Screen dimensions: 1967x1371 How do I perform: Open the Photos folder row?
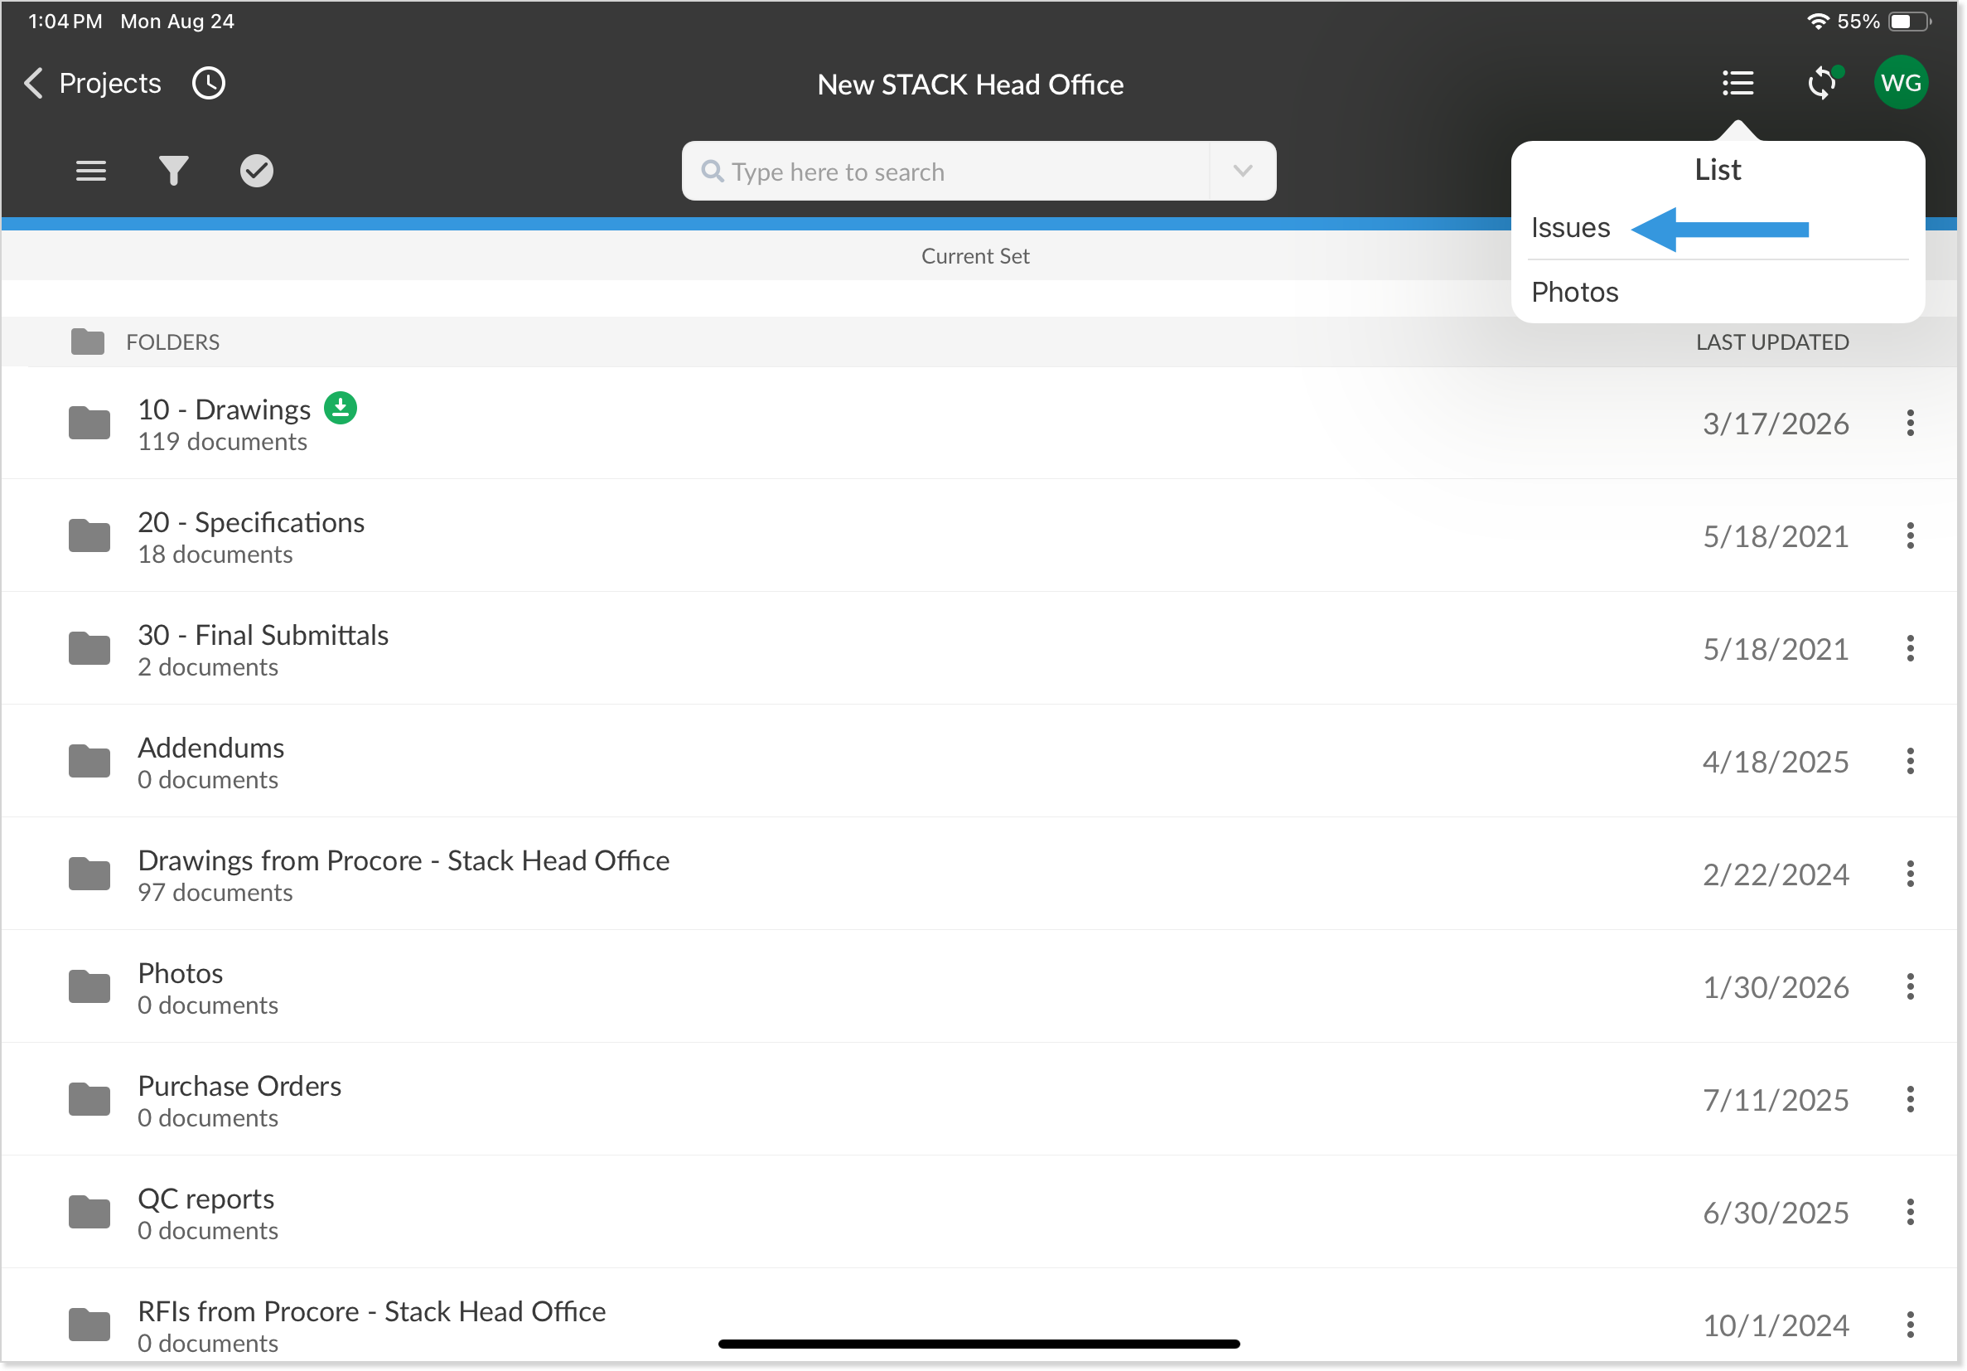(x=979, y=987)
